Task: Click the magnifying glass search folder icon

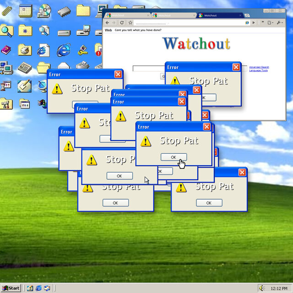Action: [x=7, y=31]
